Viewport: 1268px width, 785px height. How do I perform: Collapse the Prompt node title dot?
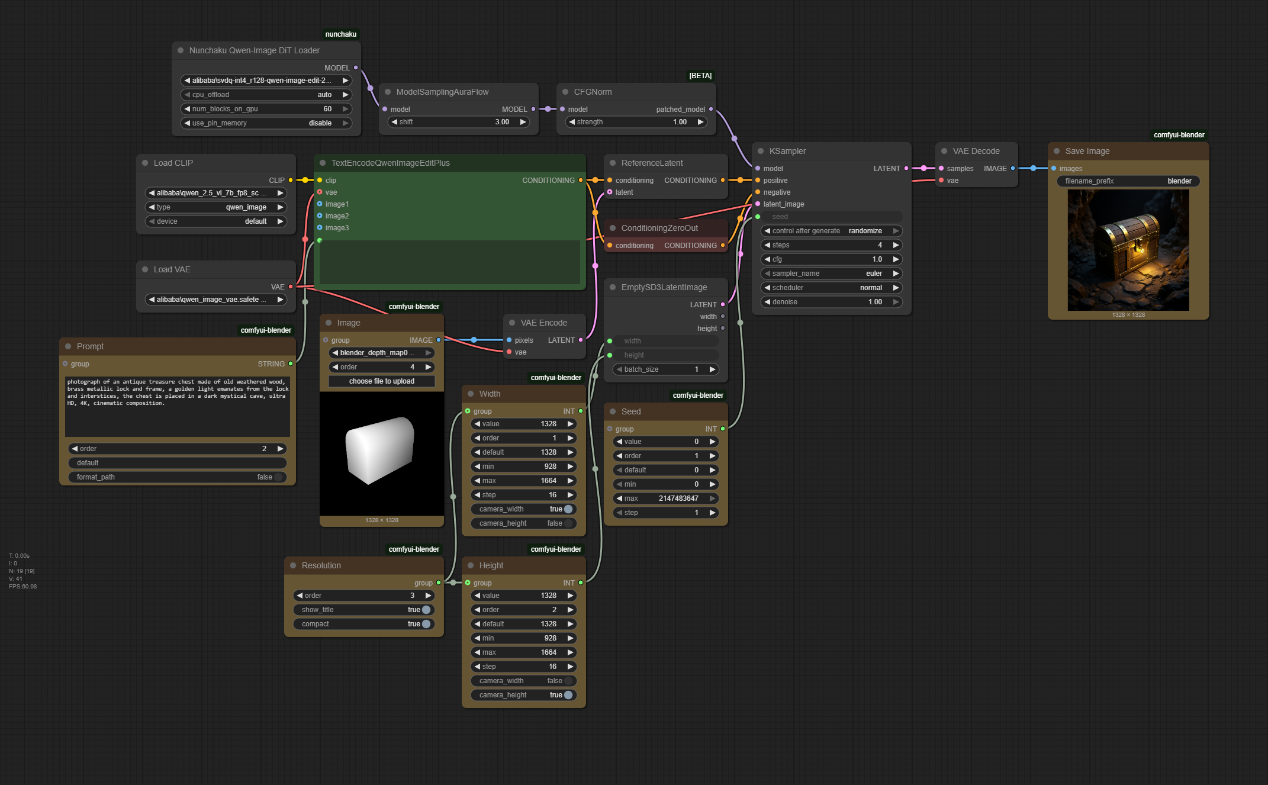click(68, 346)
